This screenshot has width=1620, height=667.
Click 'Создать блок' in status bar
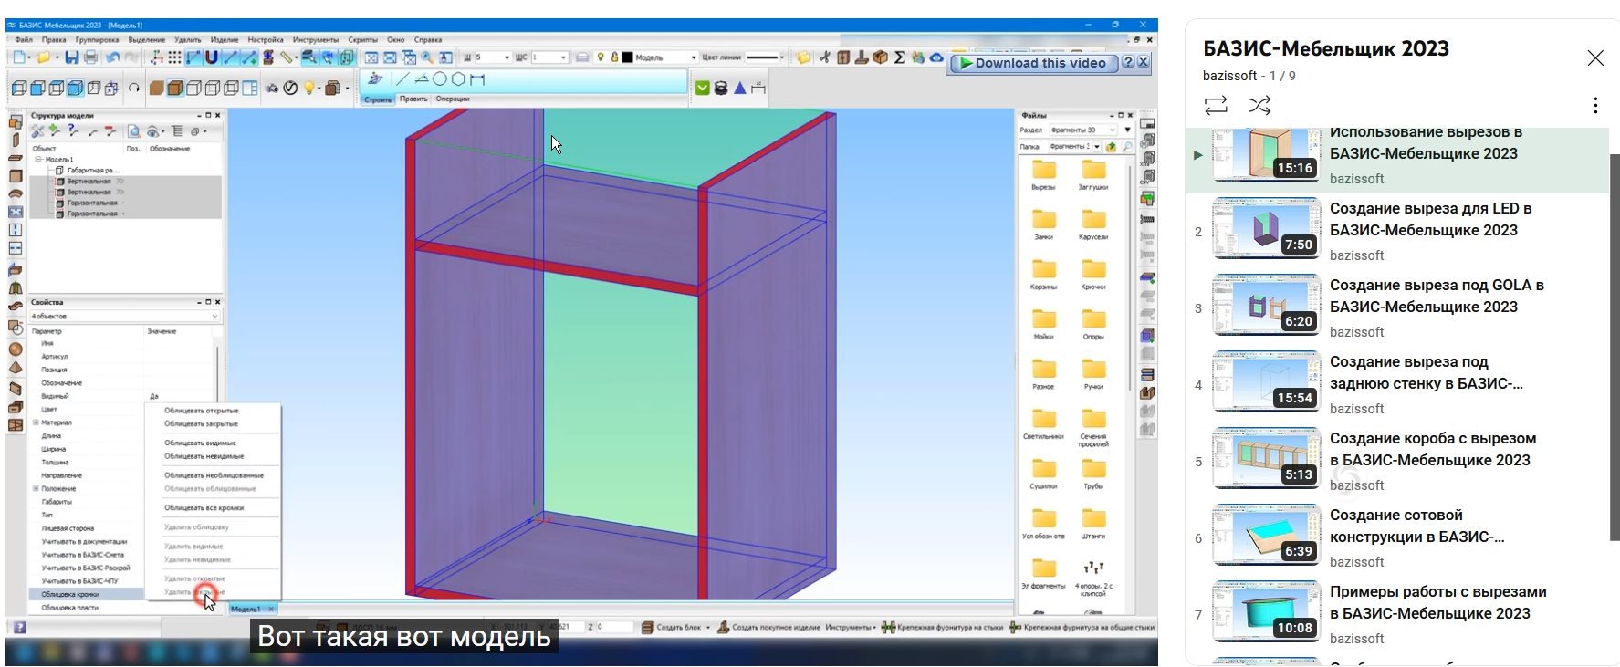pyautogui.click(x=672, y=628)
